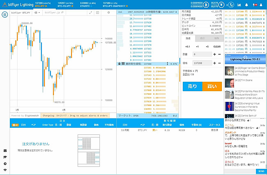Click the lightning bolt icon with the red badge
267x175 pixels.
click(x=255, y=5)
